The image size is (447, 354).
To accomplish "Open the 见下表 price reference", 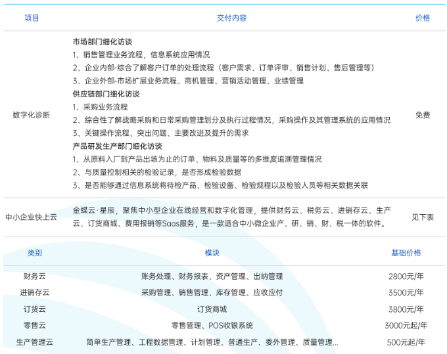I will coord(423,217).
